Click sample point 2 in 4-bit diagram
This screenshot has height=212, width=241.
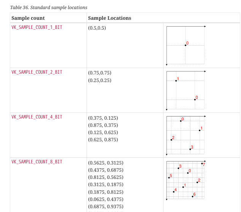(x=171, y=140)
